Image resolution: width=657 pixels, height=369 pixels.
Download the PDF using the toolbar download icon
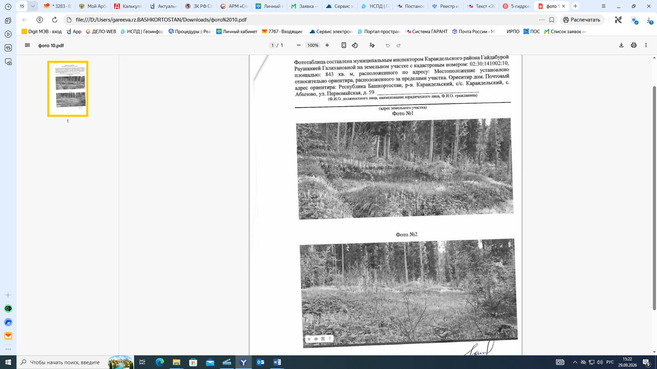(621, 45)
